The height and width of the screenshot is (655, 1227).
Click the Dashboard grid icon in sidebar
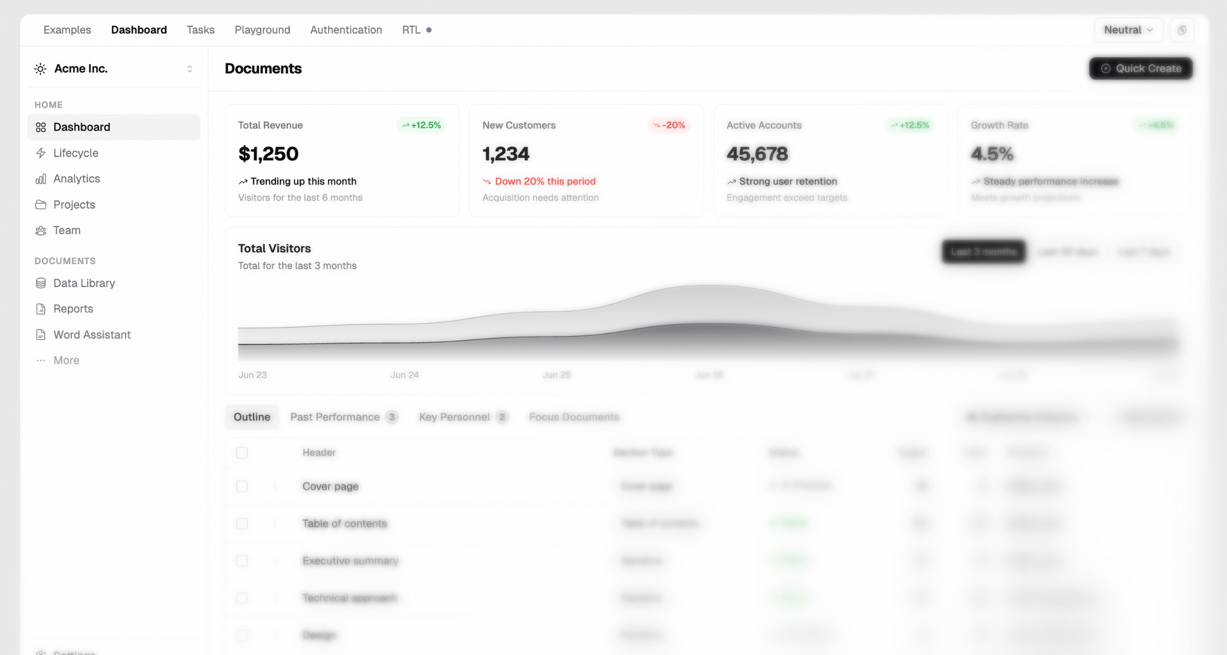40,127
